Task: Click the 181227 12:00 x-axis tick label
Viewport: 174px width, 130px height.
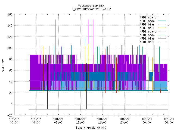Action: tap(80, 121)
